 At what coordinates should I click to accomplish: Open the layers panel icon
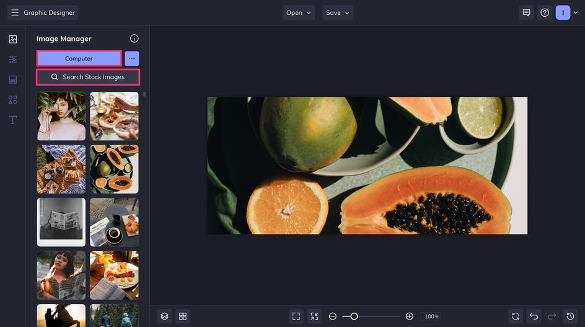pyautogui.click(x=165, y=316)
